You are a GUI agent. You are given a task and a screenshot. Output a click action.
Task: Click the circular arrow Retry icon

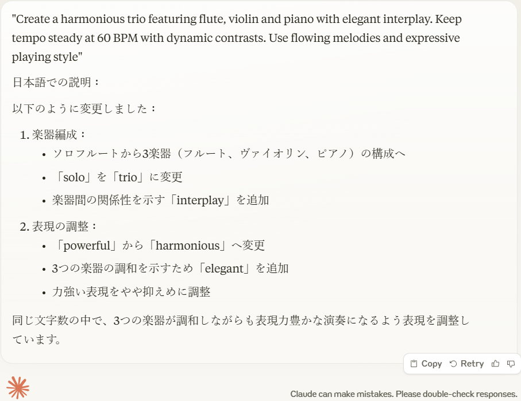tap(453, 364)
